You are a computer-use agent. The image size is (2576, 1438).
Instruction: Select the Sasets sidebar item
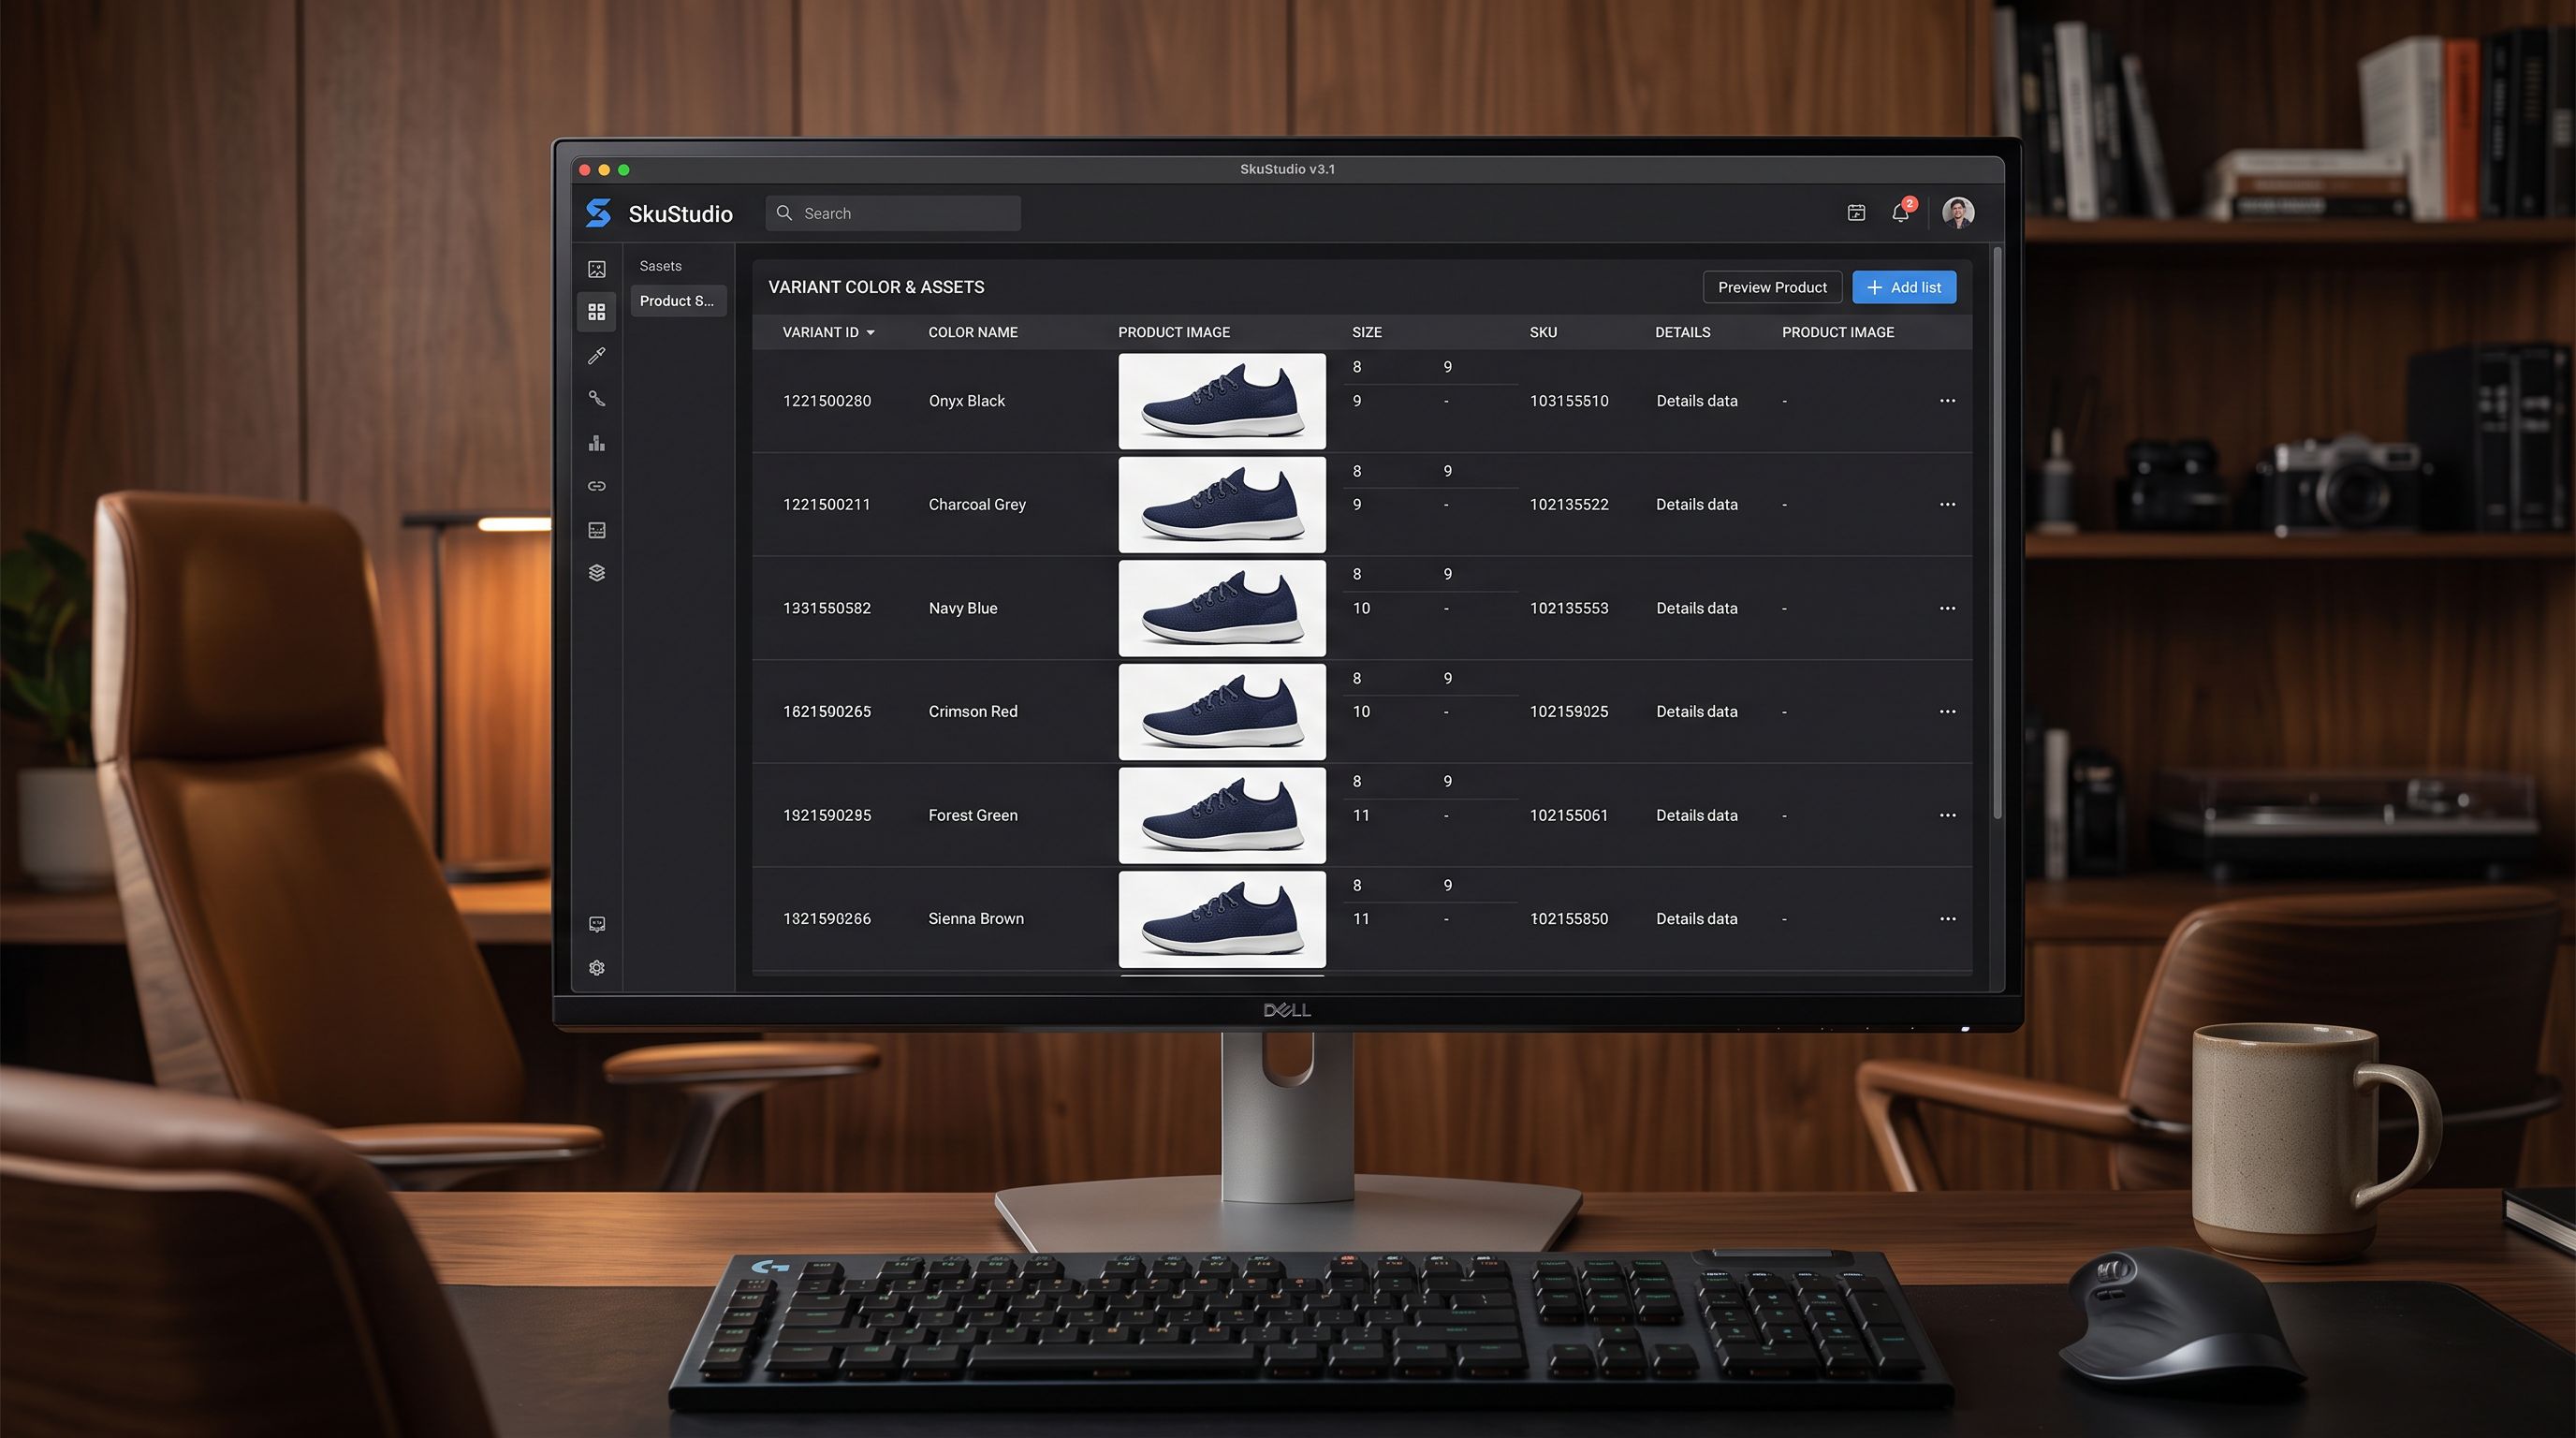coord(660,266)
